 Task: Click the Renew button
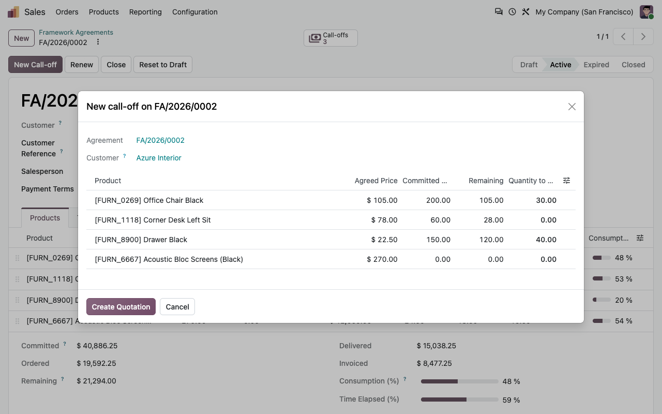82,65
